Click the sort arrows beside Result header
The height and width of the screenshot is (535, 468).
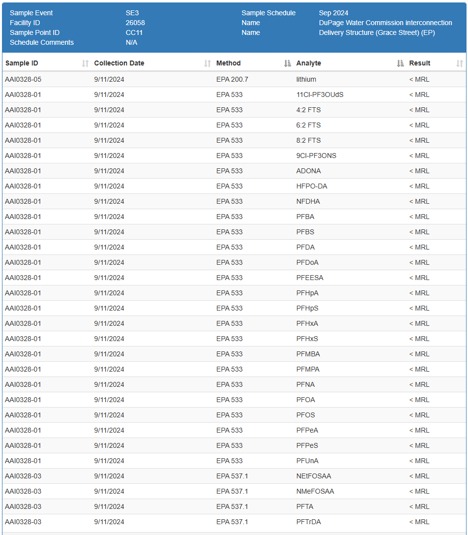point(459,63)
